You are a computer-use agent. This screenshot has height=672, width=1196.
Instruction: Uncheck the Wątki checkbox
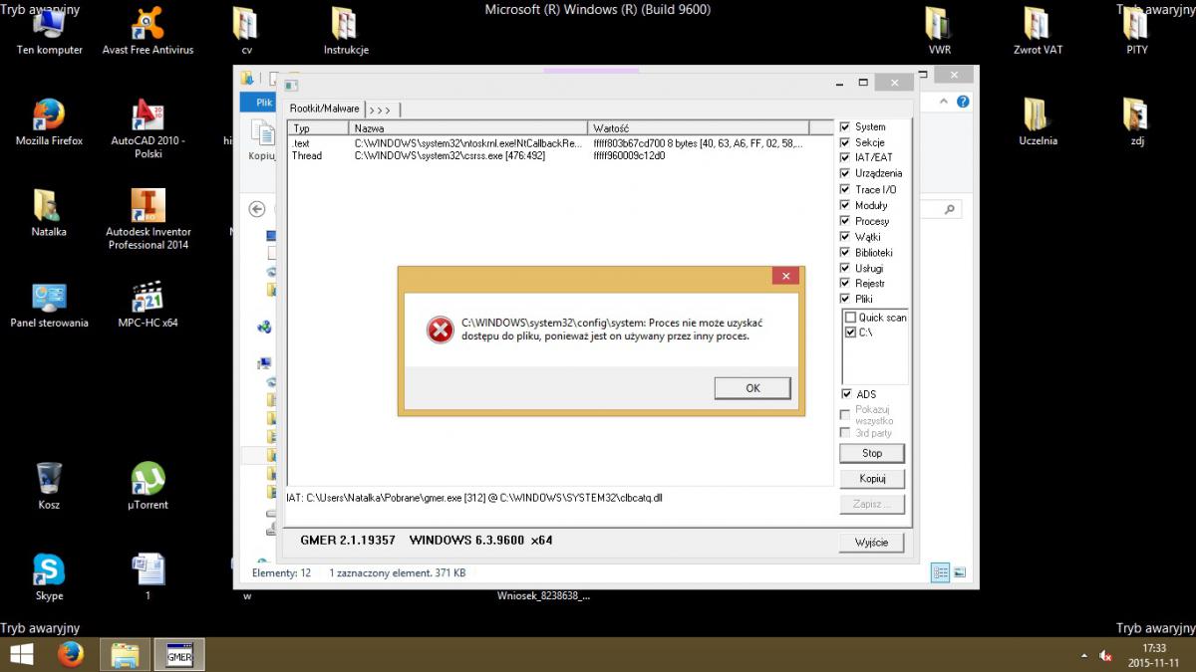(x=845, y=237)
